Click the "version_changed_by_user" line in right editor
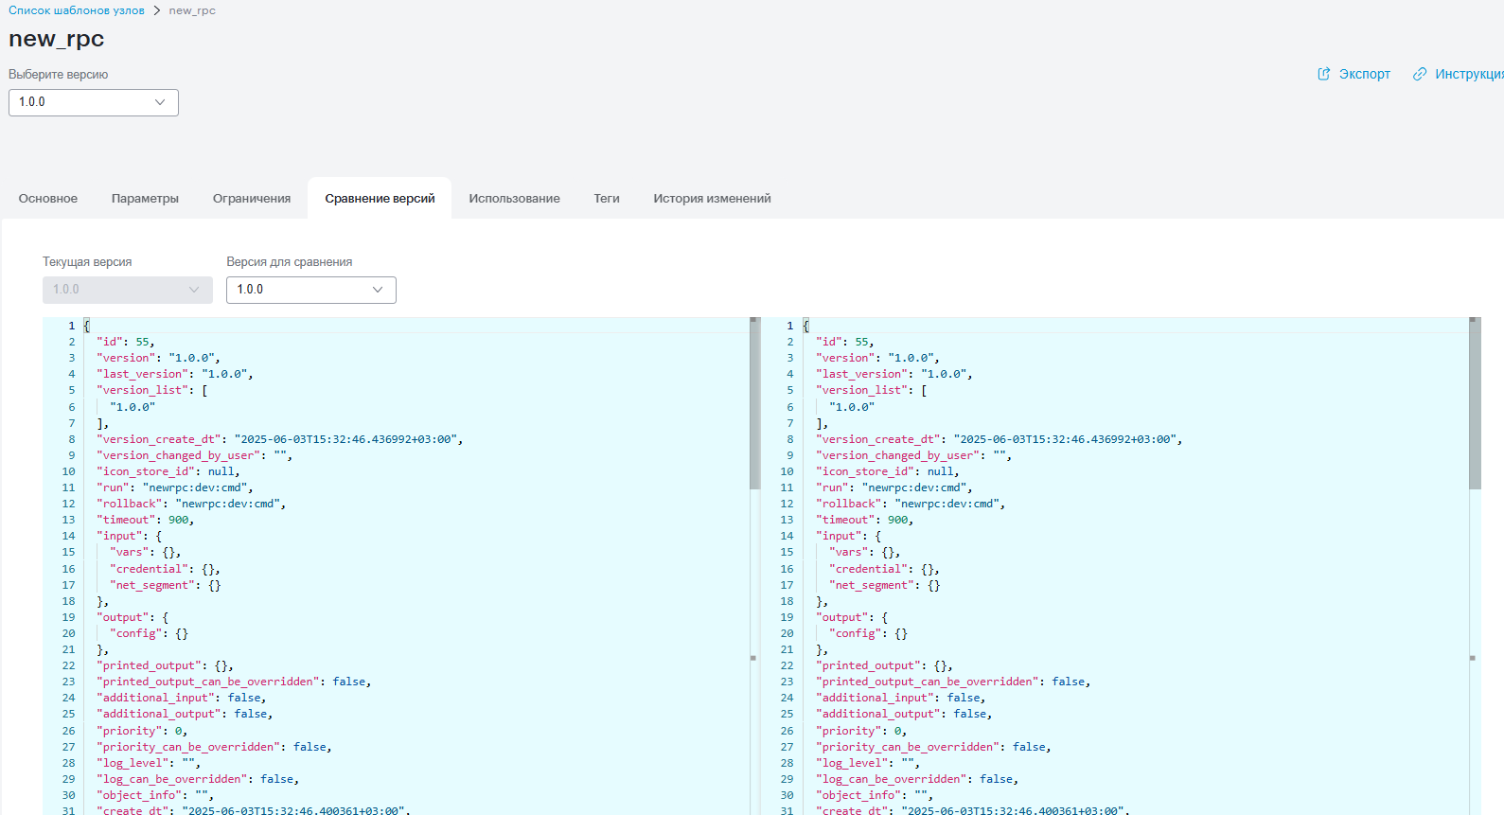Image resolution: width=1504 pixels, height=815 pixels. tap(913, 455)
